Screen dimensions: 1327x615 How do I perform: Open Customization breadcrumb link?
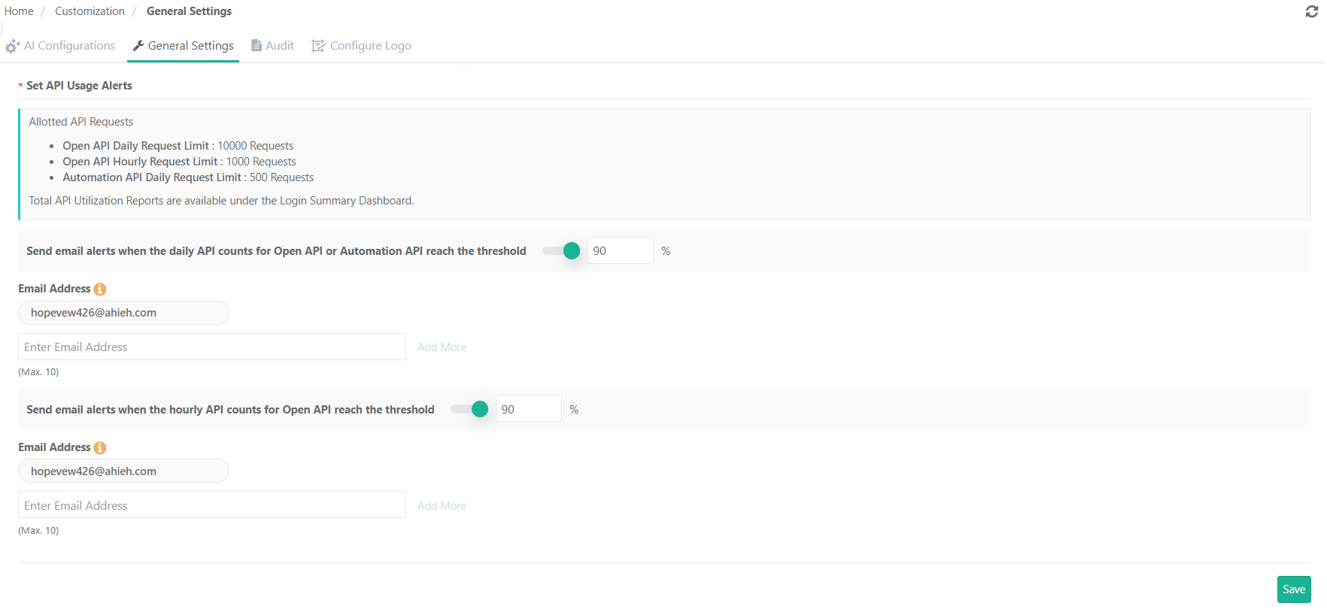coord(90,11)
